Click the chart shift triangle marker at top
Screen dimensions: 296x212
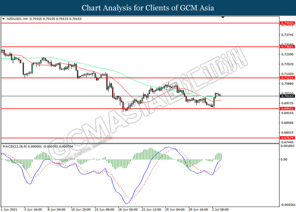(223, 17)
